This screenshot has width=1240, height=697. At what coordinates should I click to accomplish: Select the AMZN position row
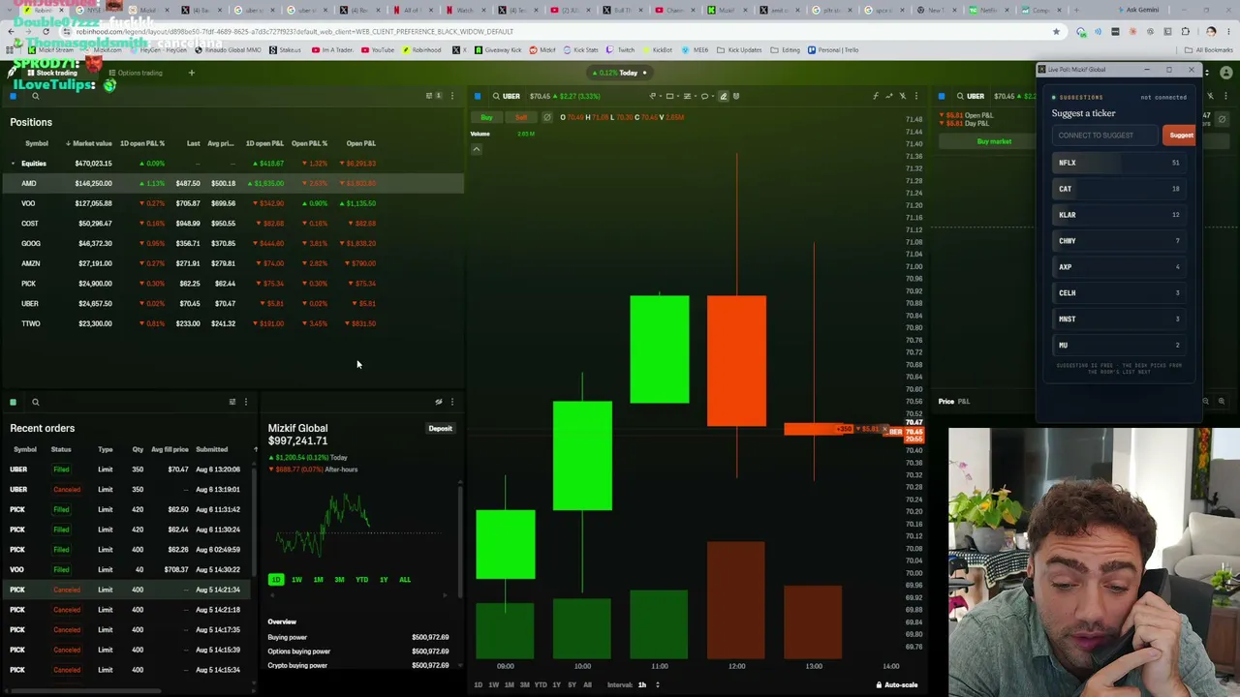(x=232, y=263)
